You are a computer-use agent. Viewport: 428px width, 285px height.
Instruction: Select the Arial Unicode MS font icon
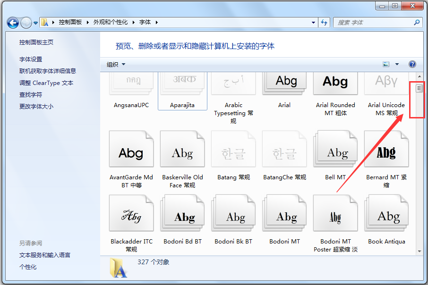click(386, 84)
